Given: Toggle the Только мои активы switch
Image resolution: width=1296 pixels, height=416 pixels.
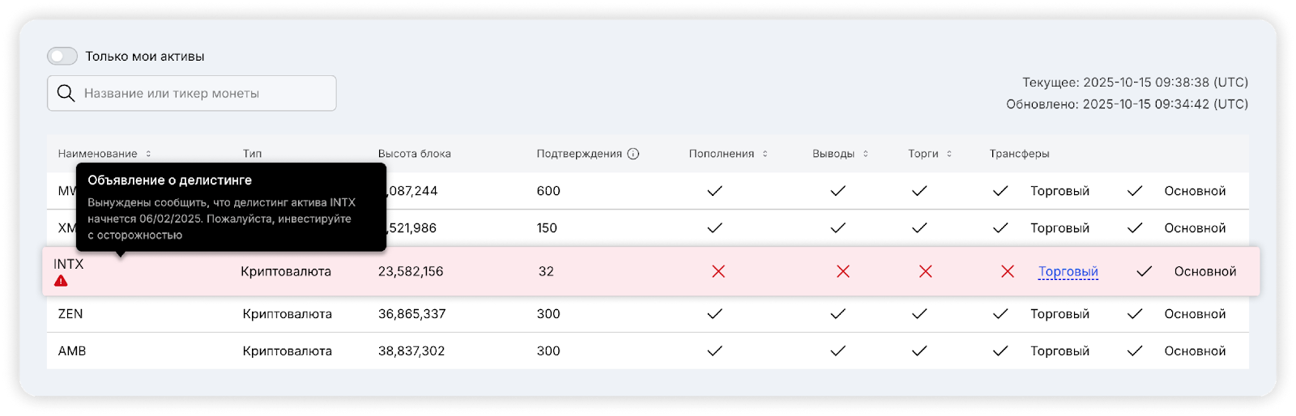Looking at the screenshot, I should coord(62,56).
